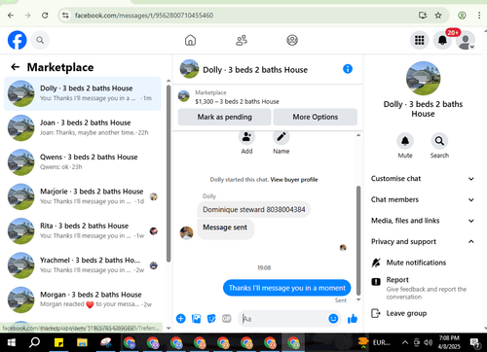Click the Mute bell icon in right panel
This screenshot has width=487, height=352.
pos(405,141)
